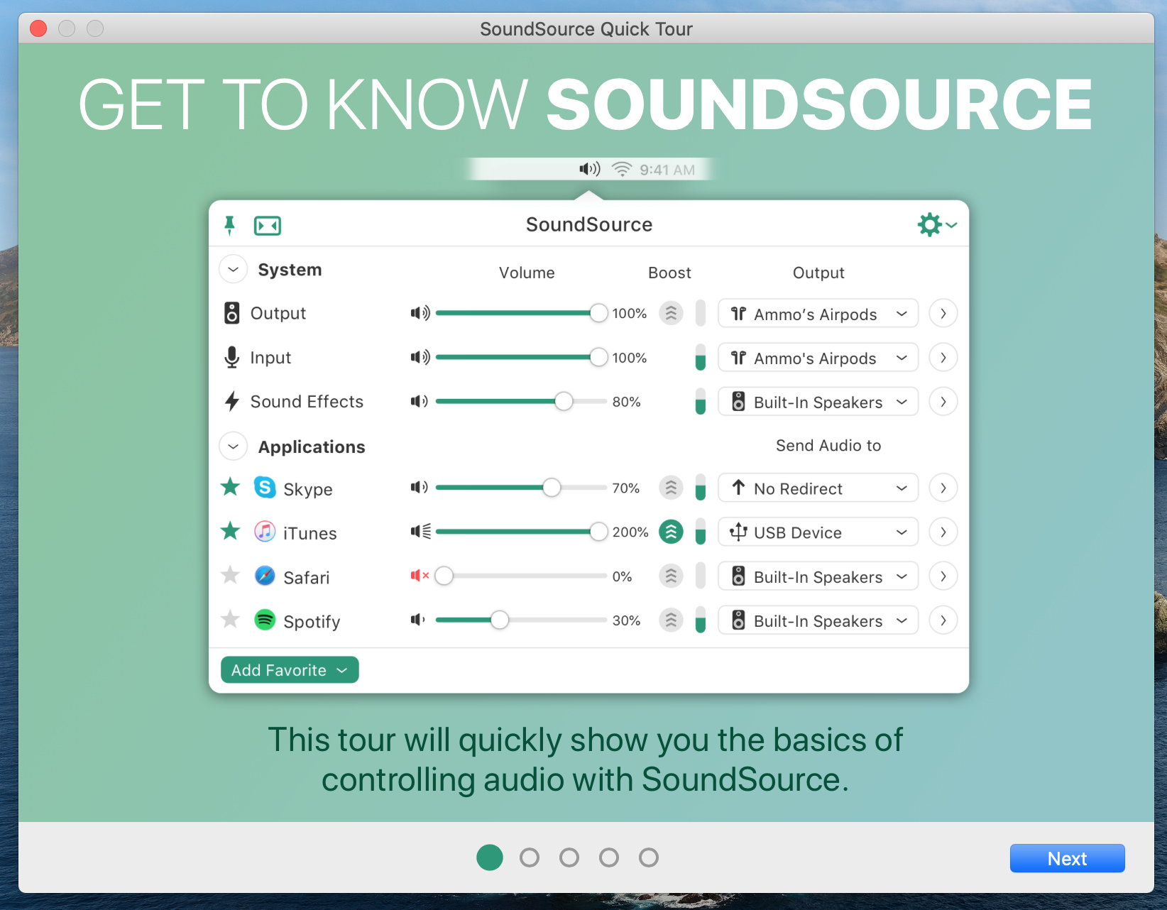Viewport: 1167px width, 910px height.
Task: Open the Add Favorite menu
Action: point(290,669)
